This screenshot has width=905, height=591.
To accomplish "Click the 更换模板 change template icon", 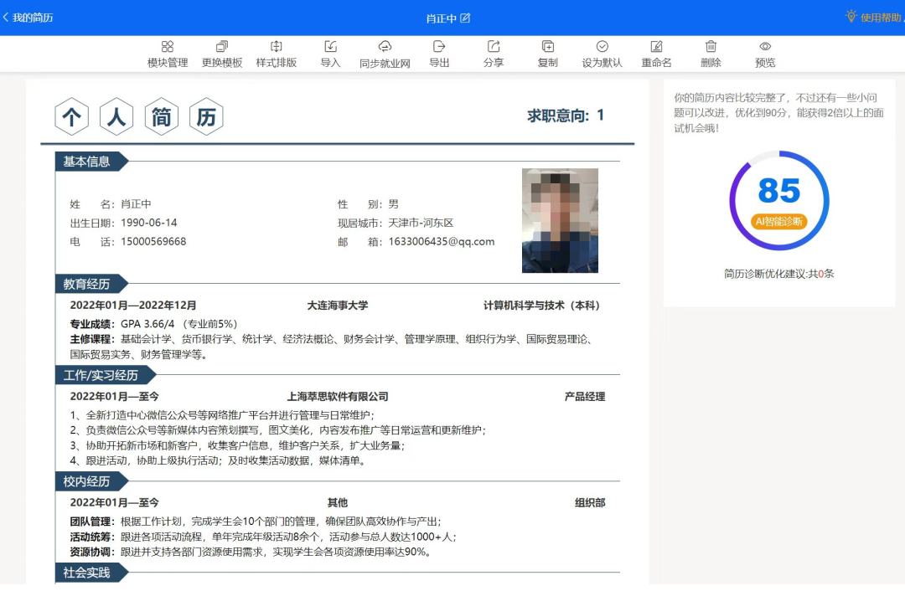I will coord(222,47).
